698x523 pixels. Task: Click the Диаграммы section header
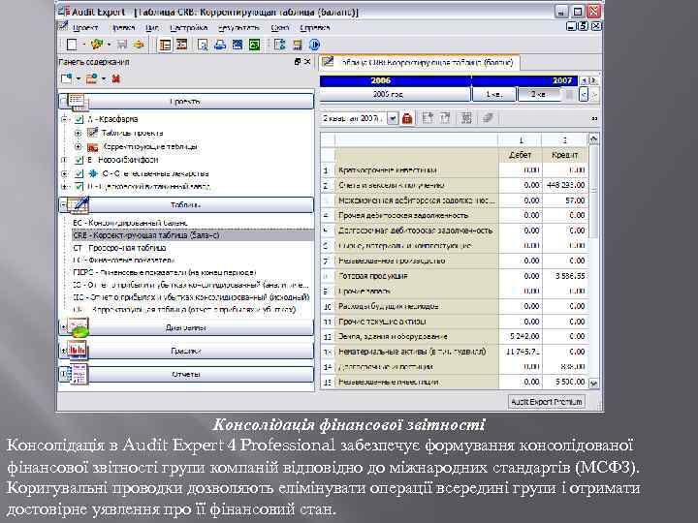[186, 327]
